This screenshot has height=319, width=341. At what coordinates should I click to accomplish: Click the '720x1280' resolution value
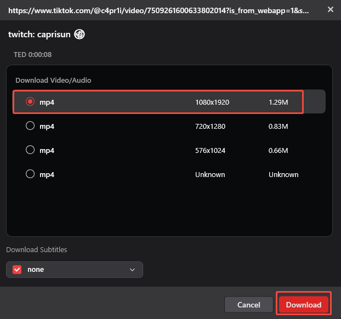pyautogui.click(x=210, y=126)
